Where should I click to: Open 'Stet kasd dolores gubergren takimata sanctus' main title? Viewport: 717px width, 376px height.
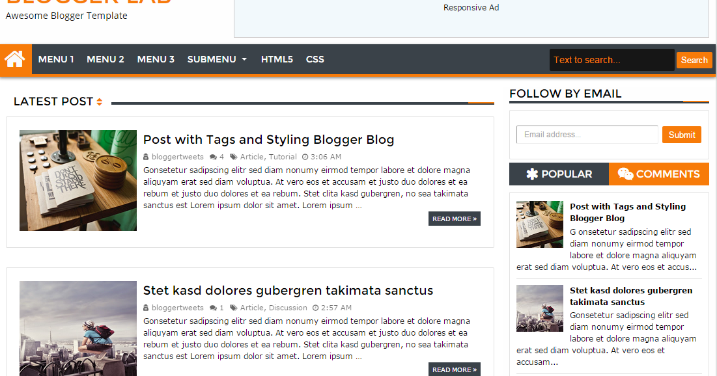(288, 291)
